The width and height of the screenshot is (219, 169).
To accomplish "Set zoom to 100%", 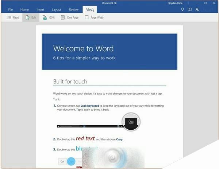I will [x=49, y=17].
